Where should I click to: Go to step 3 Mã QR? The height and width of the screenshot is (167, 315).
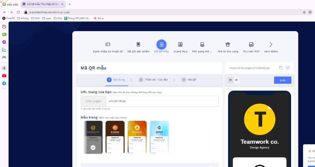(x=189, y=80)
